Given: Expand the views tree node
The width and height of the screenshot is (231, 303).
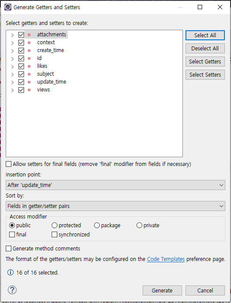Looking at the screenshot, I should pos(13,90).
